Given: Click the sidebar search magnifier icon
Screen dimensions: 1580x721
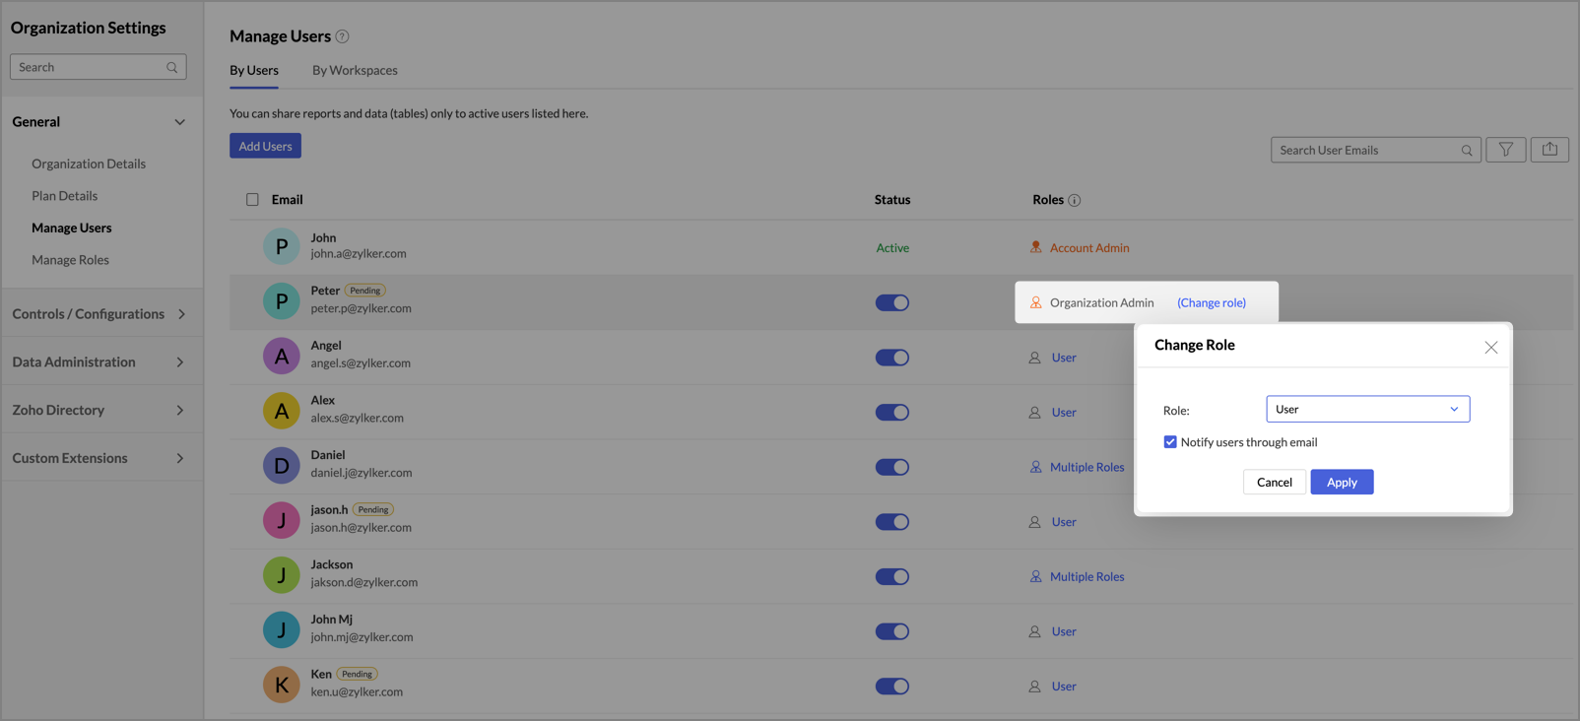Looking at the screenshot, I should 172,67.
